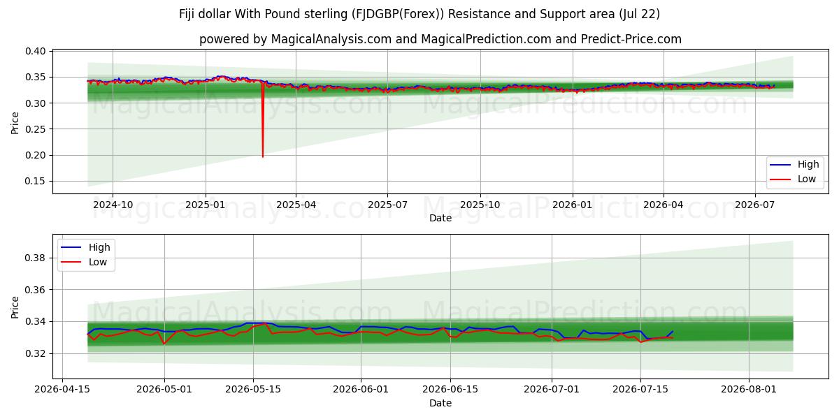Click the '2026-07' x-axis label

coord(754,205)
